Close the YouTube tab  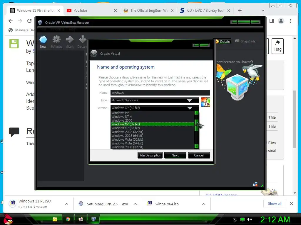pyautogui.click(x=115, y=11)
